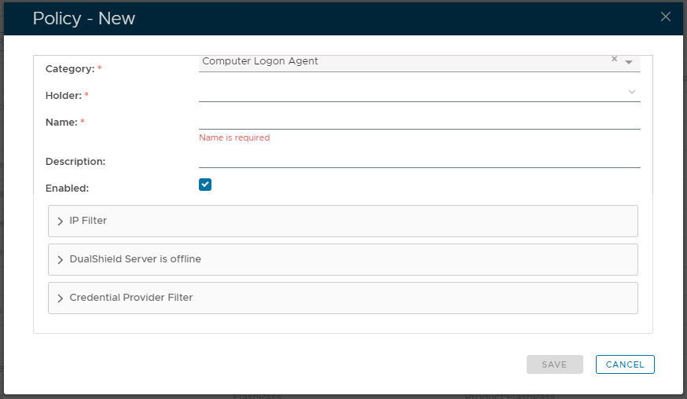The height and width of the screenshot is (399, 687).
Task: Click into the Name text field
Action: pos(419,120)
